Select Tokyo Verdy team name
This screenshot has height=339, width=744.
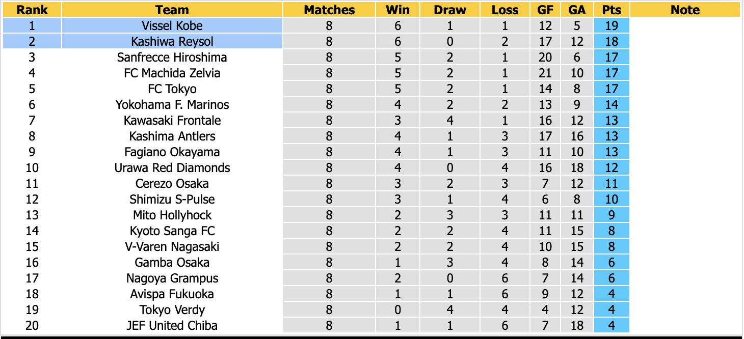172,309
